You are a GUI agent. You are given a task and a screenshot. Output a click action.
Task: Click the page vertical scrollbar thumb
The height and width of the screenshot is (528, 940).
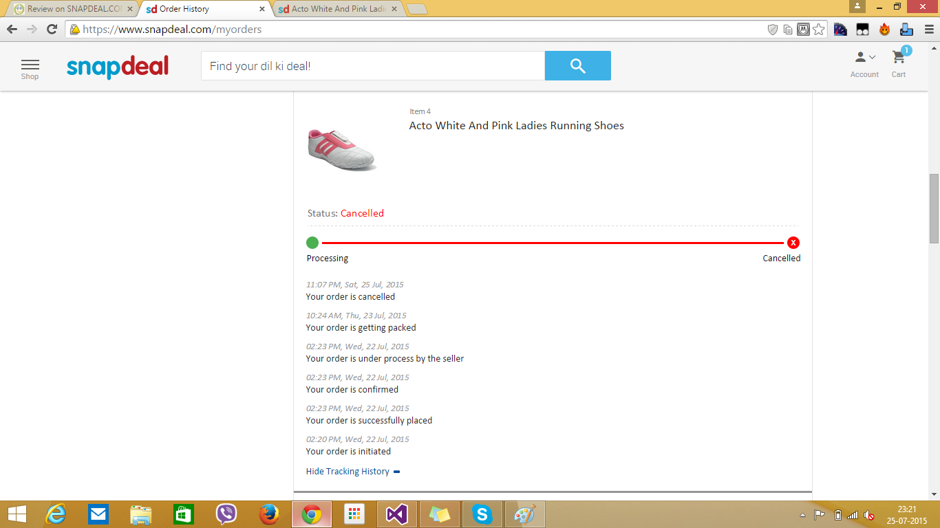coord(934,208)
